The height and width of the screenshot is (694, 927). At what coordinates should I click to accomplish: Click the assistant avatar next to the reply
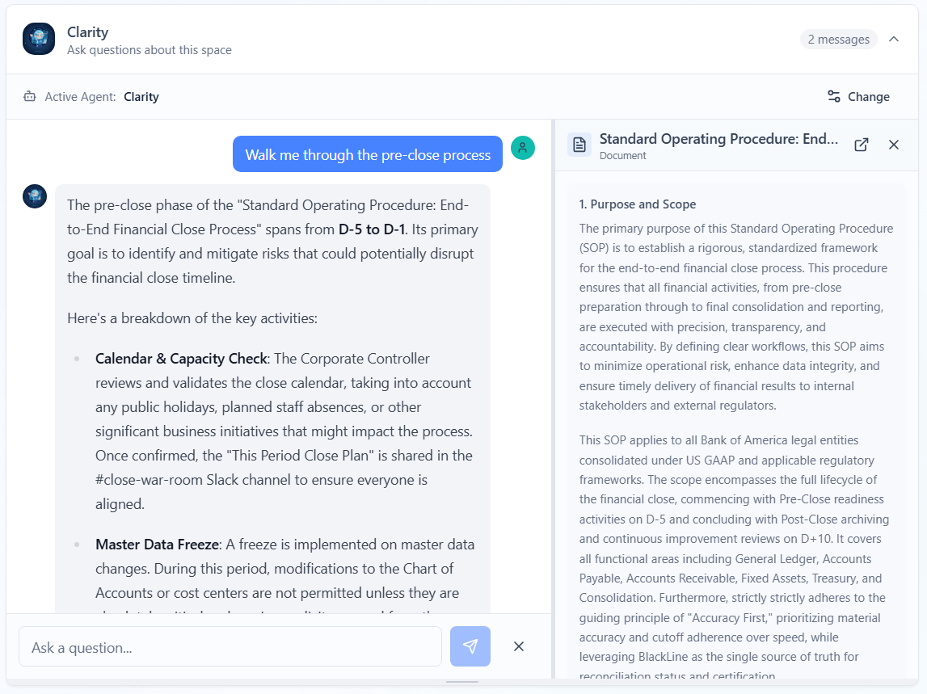coord(35,196)
